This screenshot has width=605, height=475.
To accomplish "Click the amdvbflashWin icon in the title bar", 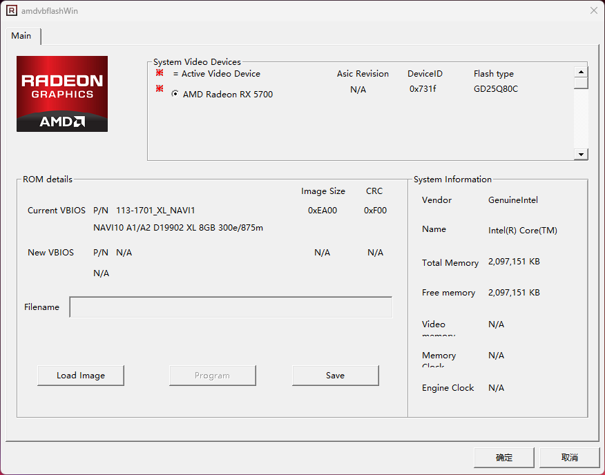I will pos(12,11).
